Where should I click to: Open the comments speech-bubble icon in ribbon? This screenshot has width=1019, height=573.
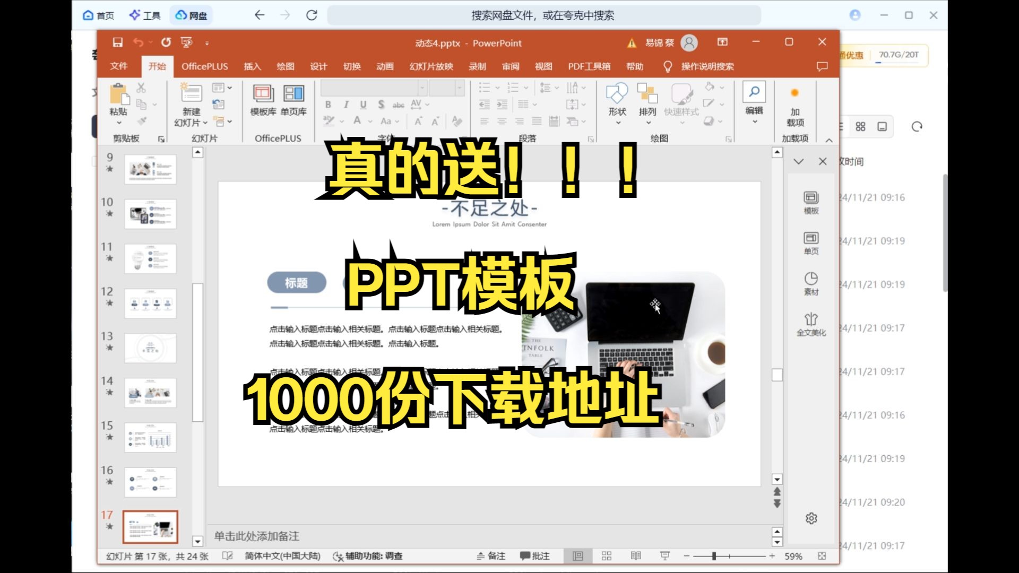point(822,66)
